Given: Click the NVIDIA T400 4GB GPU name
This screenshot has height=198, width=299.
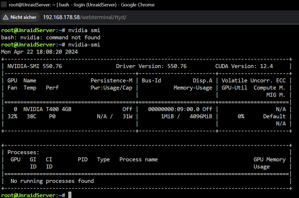Looking at the screenshot, I should pyautogui.click(x=47, y=109).
